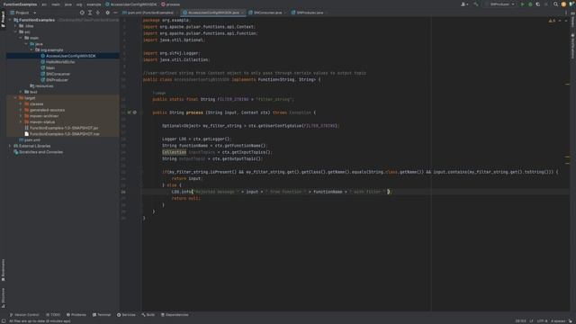Select FunctionExamples-1.0-SNAPSHOT.jar in tree
The width and height of the screenshot is (576, 324).
pos(64,128)
